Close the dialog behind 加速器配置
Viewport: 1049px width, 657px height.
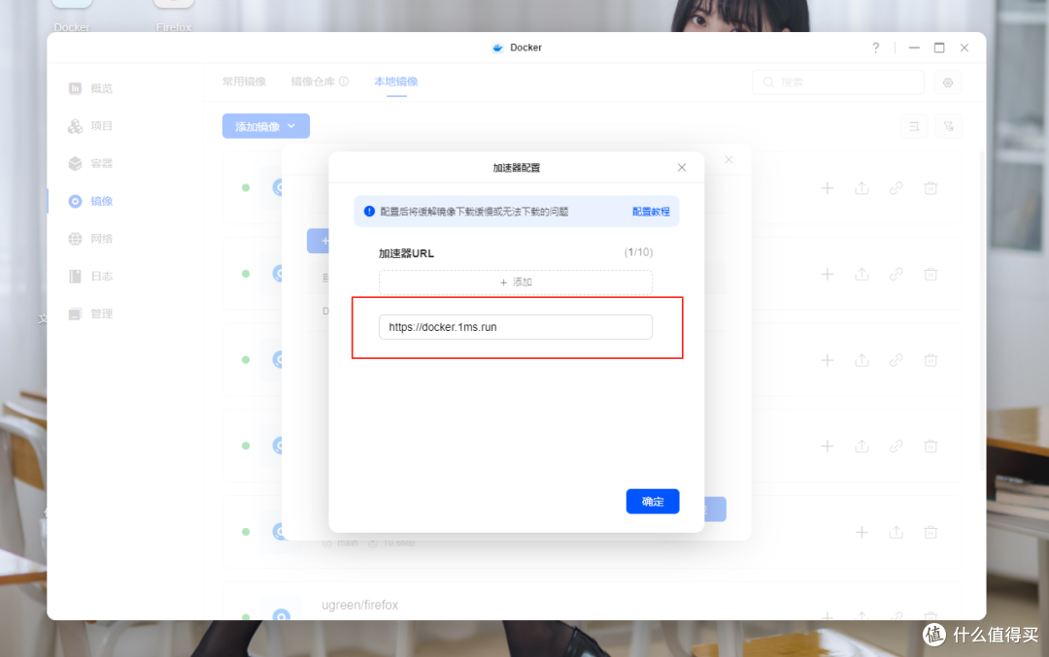pos(728,160)
